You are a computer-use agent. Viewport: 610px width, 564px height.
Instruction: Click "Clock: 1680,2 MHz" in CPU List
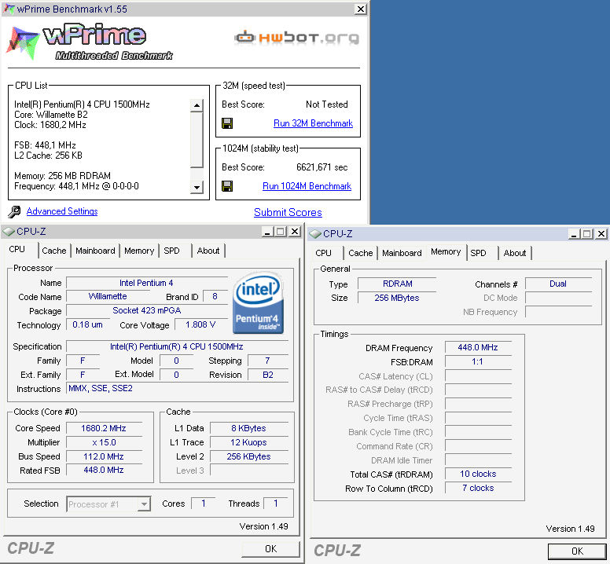50,125
